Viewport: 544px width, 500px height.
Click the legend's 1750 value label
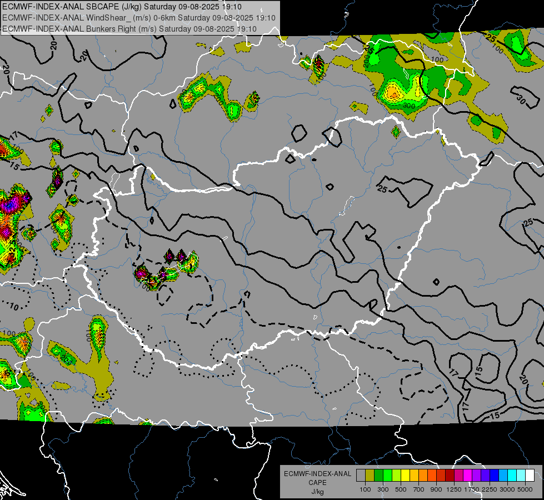(x=472, y=489)
